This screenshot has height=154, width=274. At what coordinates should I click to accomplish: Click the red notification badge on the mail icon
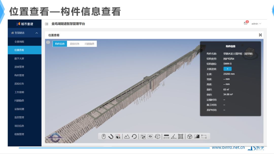(x=247, y=22)
